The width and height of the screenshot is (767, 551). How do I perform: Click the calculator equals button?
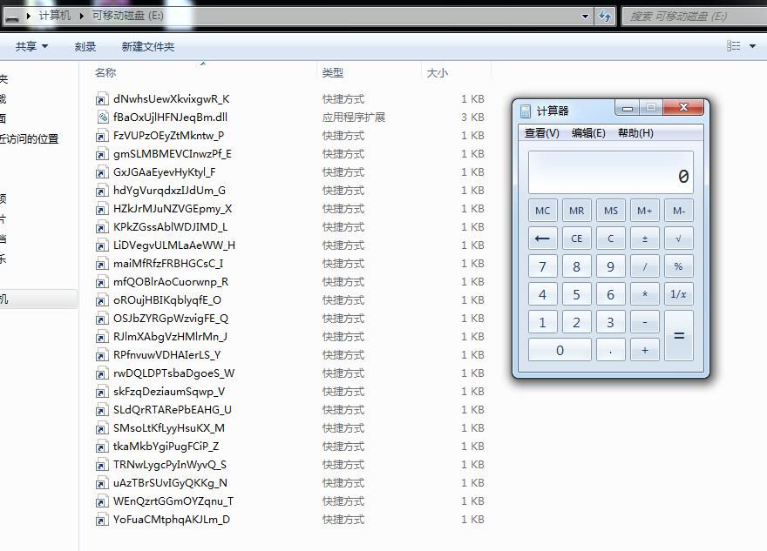[678, 336]
